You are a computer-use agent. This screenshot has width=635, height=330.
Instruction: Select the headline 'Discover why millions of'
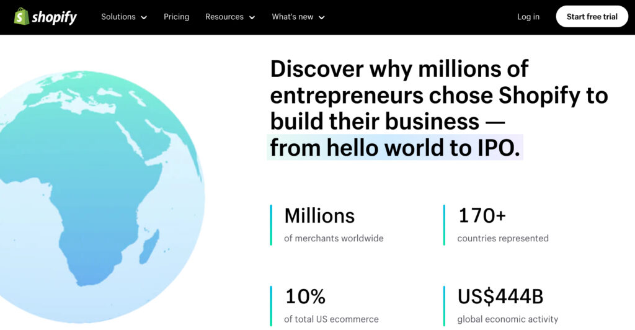pos(399,69)
